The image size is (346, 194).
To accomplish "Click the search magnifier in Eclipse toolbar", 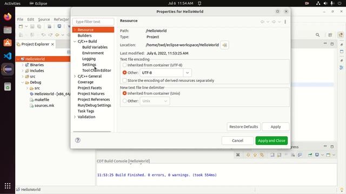I will click(x=317, y=34).
